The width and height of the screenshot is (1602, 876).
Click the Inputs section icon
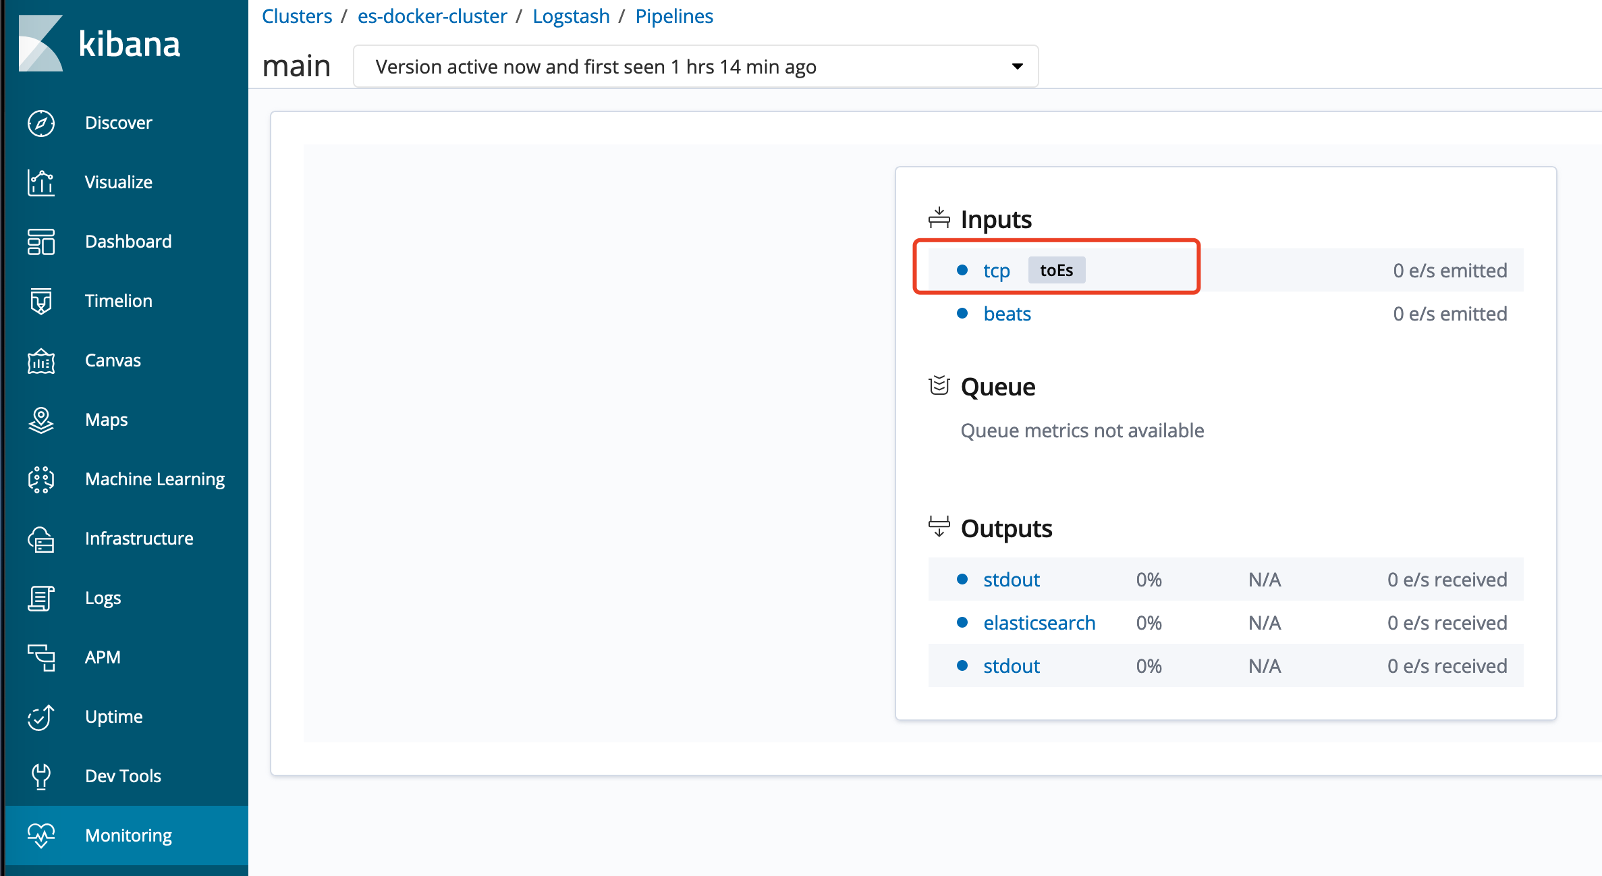click(939, 219)
